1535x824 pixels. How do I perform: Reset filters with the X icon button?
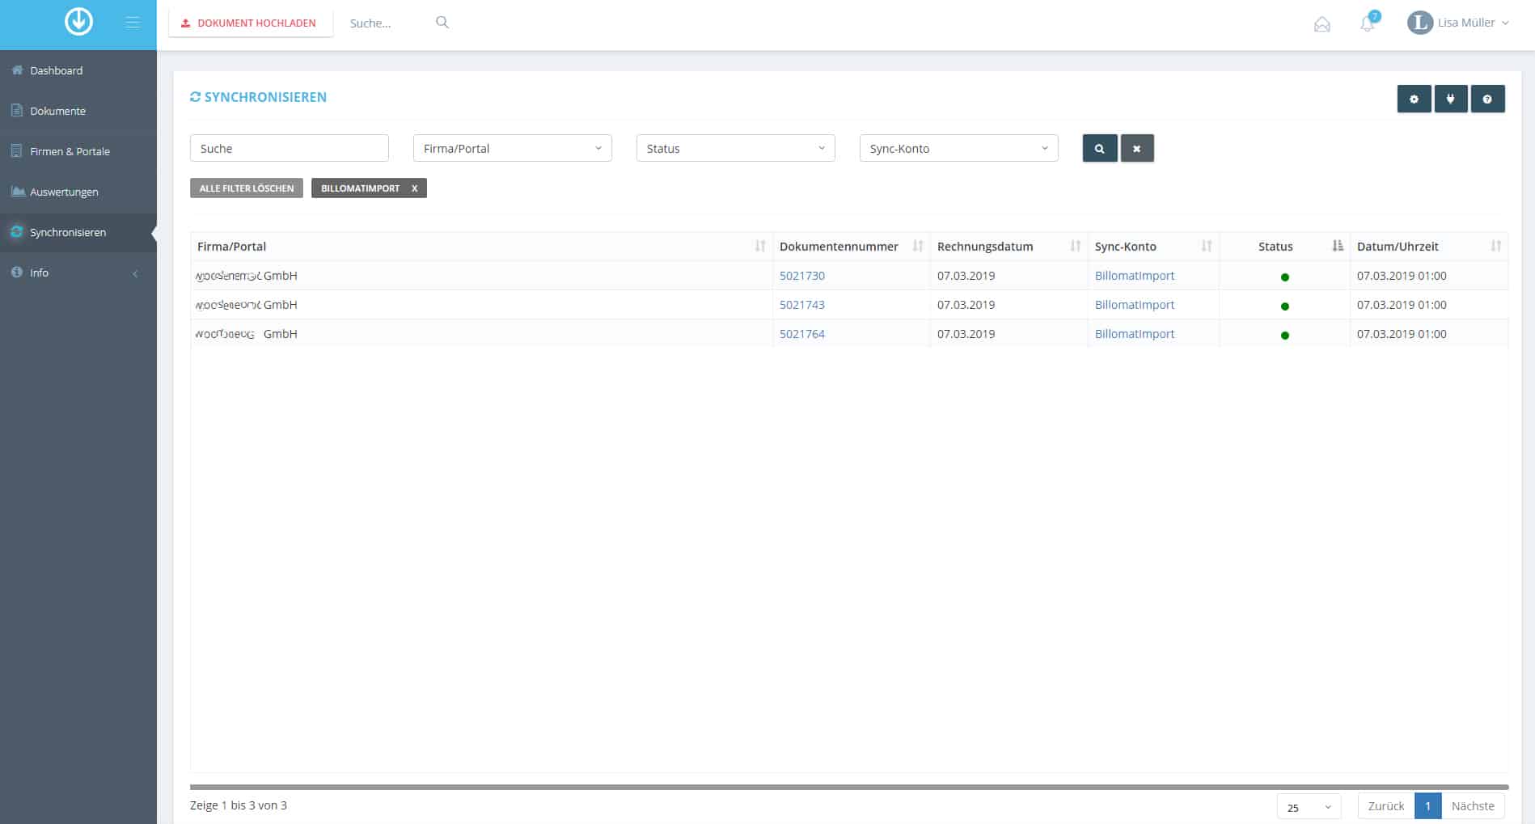point(1137,149)
